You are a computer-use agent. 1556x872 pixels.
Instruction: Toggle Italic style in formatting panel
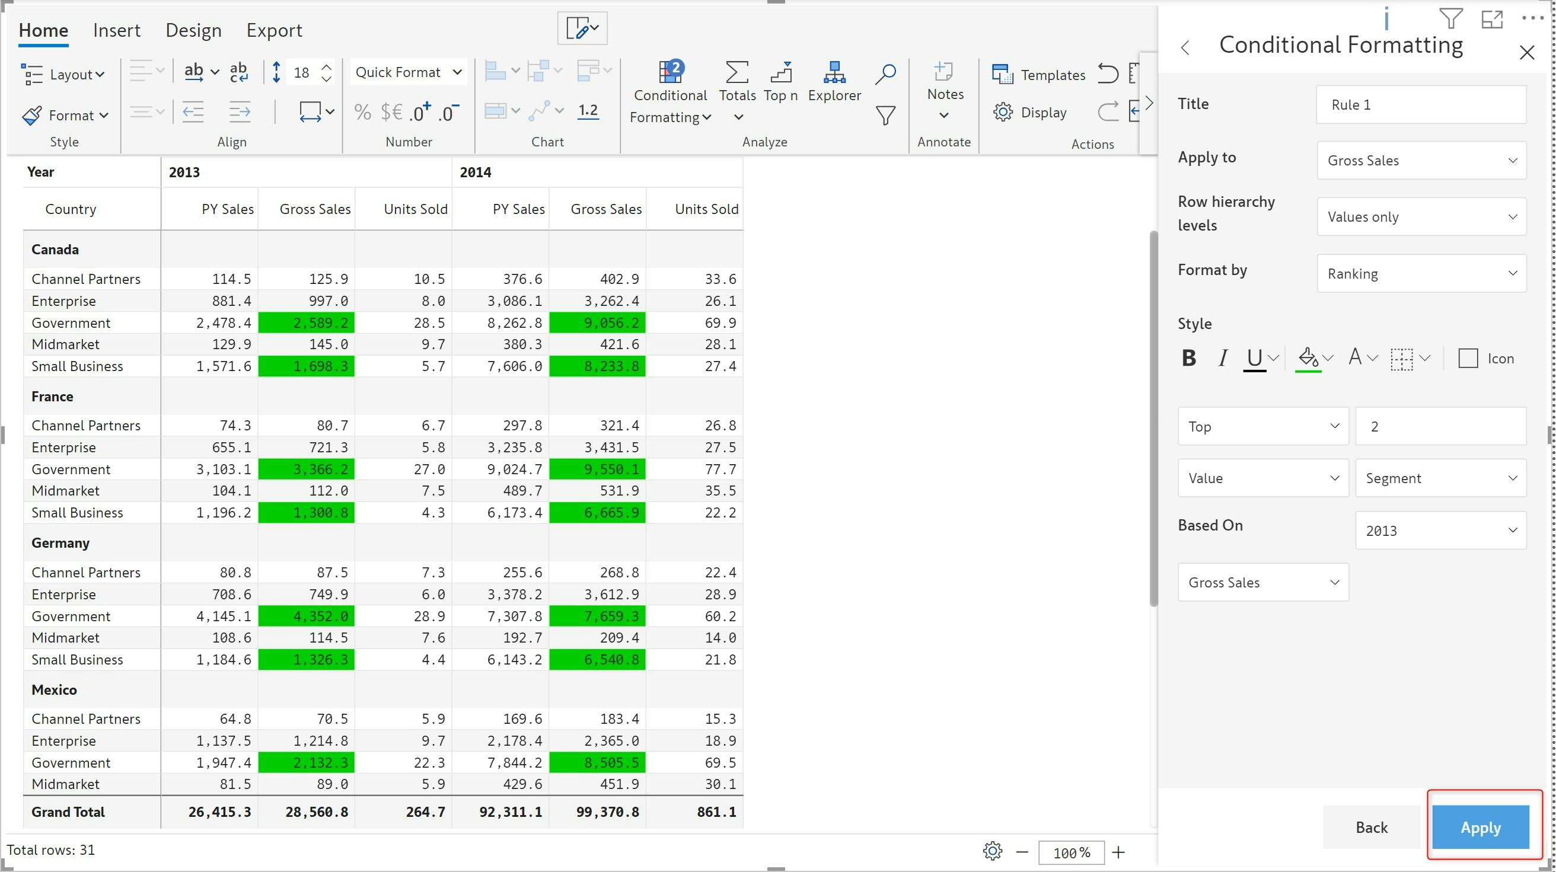1223,358
